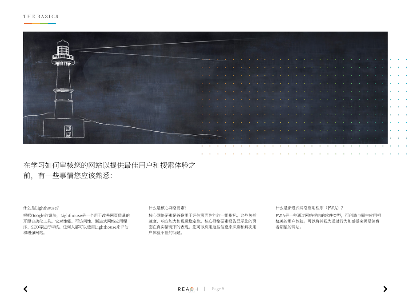Image resolution: width=409 pixels, height=307 pixels.
Task: Go to the next page arrow
Action: click(x=385, y=289)
